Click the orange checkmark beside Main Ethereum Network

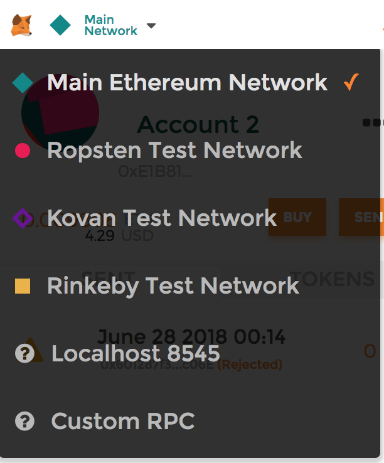click(351, 82)
